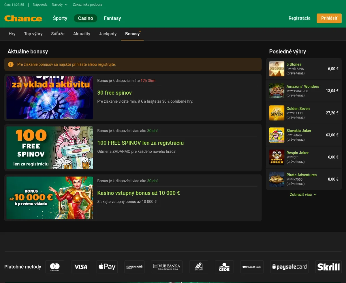Viewport: 346px width, 283px height.
Task: Open Zákaznícka podpora link
Action: tap(87, 5)
